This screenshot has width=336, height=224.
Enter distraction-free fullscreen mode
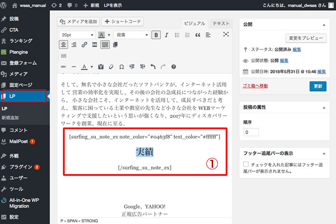[226, 35]
